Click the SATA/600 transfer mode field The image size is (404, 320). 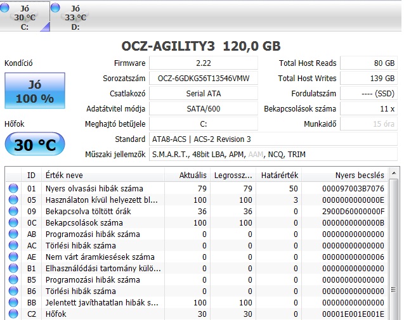pos(204,108)
